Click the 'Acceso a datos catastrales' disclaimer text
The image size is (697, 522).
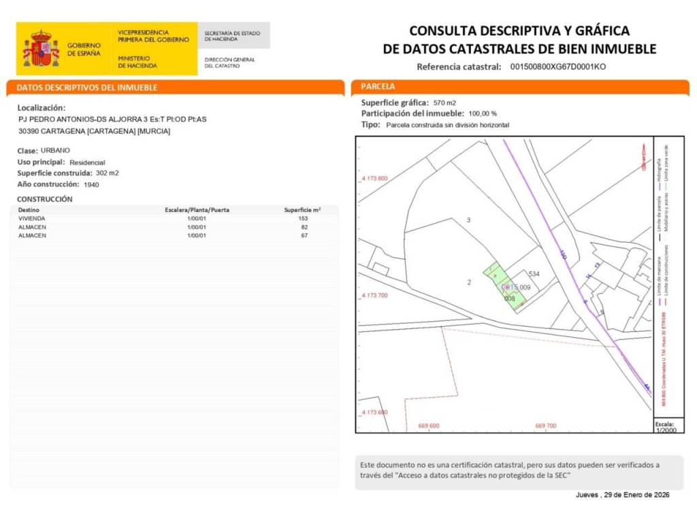tap(509, 470)
